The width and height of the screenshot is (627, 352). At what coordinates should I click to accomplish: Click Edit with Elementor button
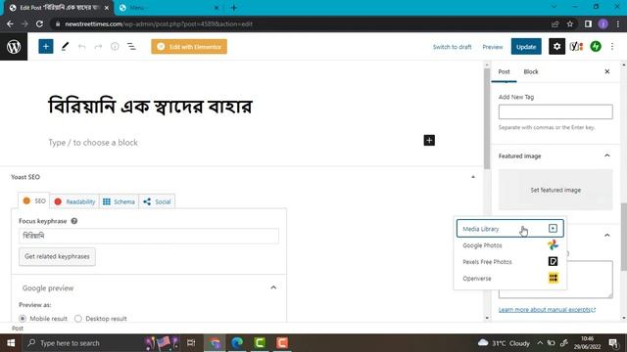point(189,47)
